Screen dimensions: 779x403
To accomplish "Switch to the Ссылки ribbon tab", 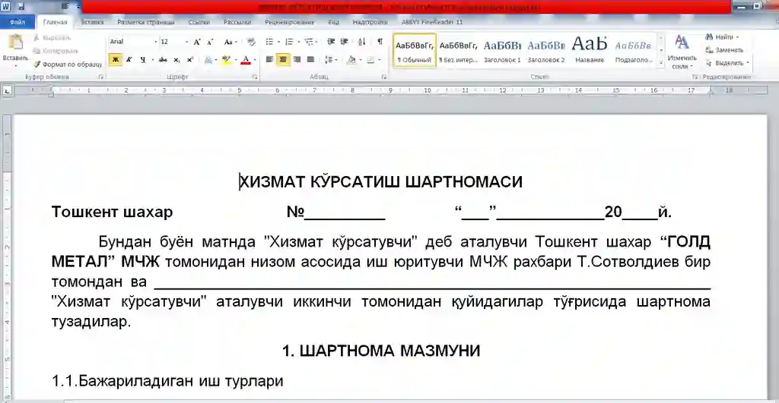I will 199,22.
